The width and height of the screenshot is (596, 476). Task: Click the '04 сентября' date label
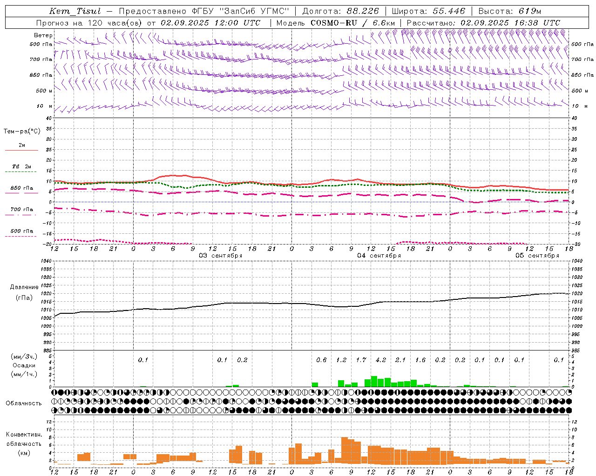379,256
